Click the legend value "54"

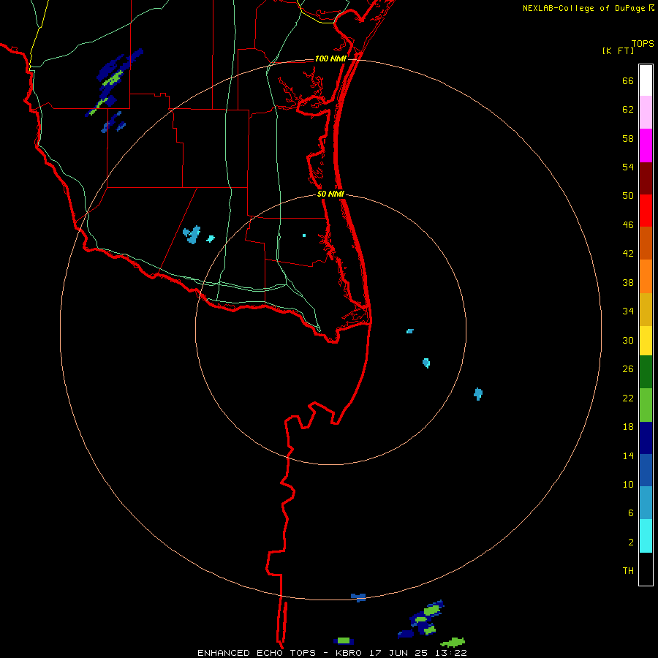[x=628, y=167]
